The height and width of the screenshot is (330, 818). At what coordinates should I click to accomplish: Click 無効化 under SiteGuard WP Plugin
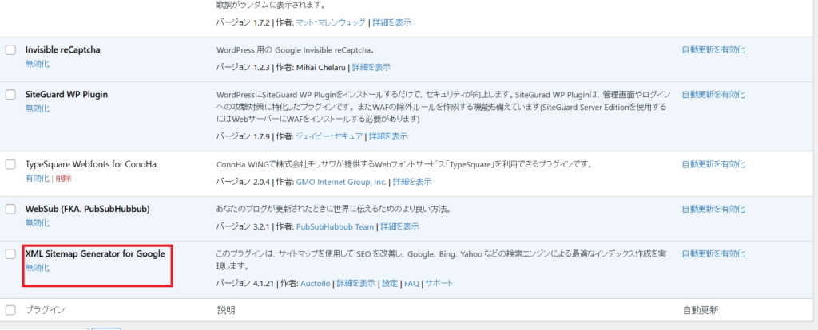click(x=37, y=108)
